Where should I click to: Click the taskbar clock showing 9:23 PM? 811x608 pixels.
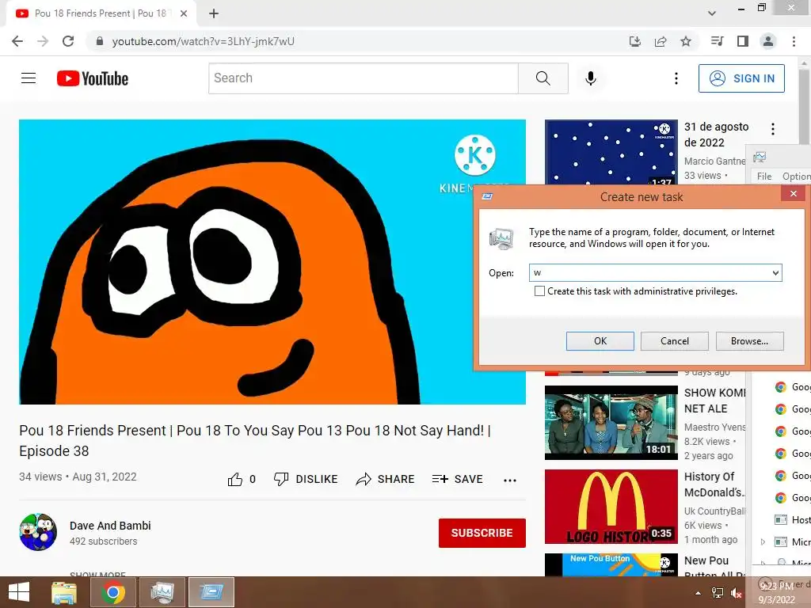click(776, 592)
